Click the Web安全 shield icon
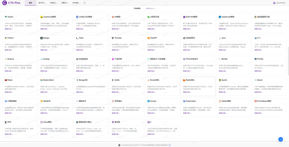 click(x=41, y=101)
